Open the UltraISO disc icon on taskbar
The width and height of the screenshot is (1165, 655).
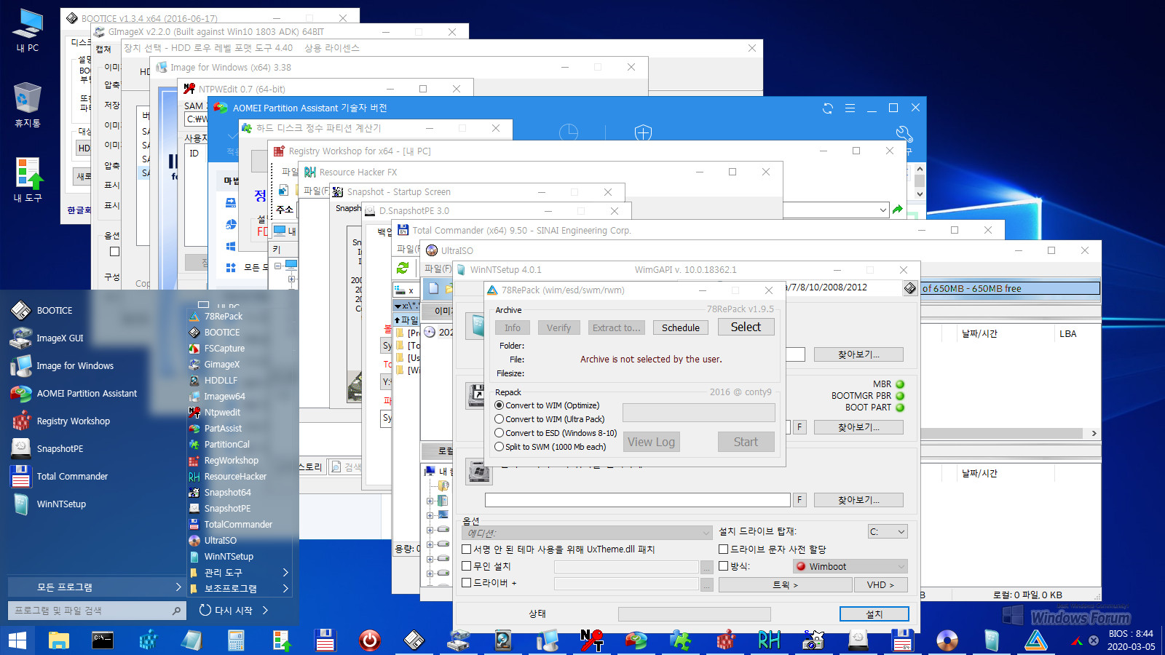[947, 640]
